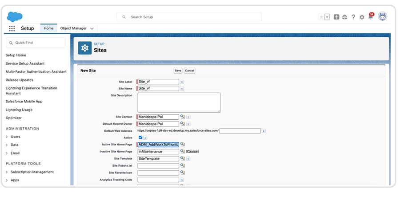Viewport: 400px width, 204px height.
Task: Open the favorites list dropdown
Action: tap(327, 17)
